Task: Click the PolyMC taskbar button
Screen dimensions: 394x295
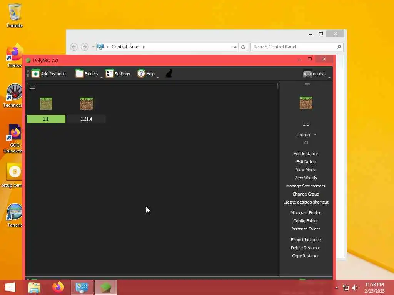Action: pyautogui.click(x=106, y=287)
